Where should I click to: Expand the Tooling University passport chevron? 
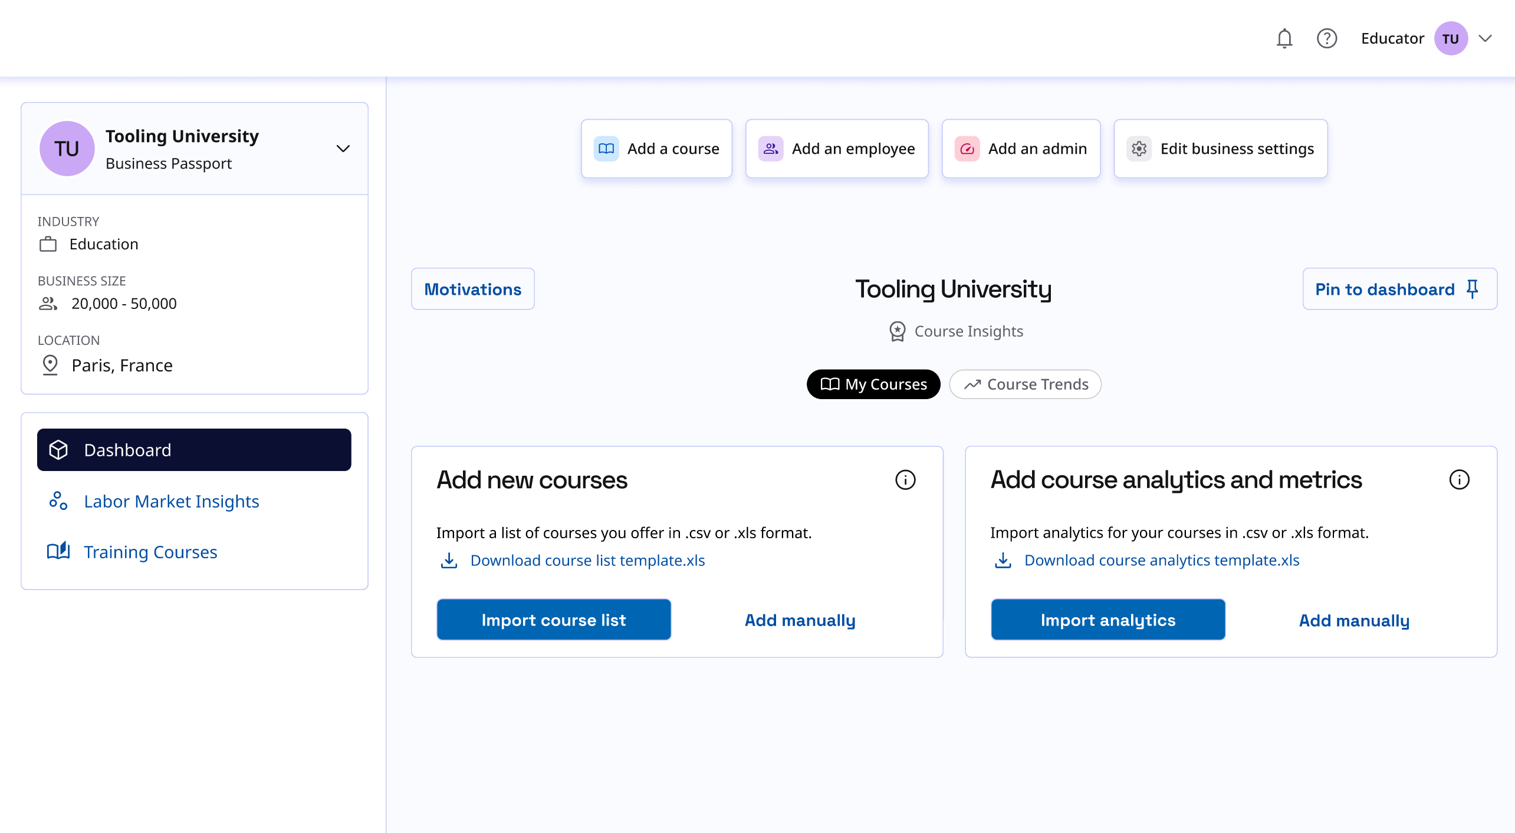(x=343, y=149)
